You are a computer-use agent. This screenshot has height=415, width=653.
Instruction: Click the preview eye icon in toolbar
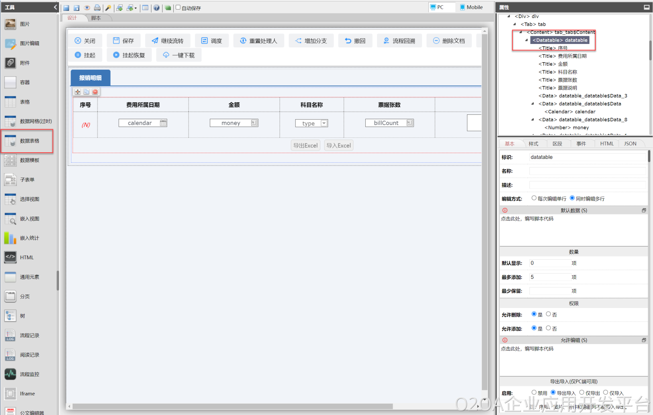pyautogui.click(x=87, y=8)
